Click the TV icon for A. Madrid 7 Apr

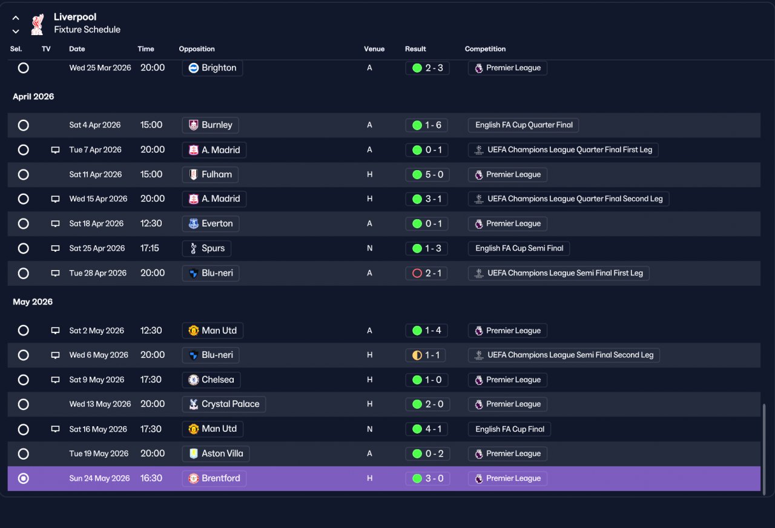(55, 150)
